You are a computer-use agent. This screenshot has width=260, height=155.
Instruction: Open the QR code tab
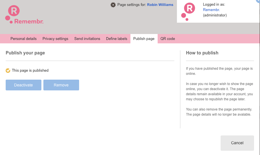pos(168,39)
